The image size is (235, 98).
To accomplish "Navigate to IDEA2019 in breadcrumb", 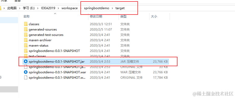I will 48,8.
